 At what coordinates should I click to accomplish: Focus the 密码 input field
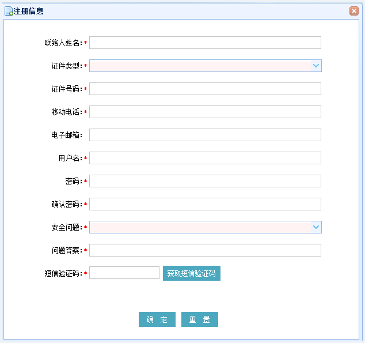click(x=205, y=181)
